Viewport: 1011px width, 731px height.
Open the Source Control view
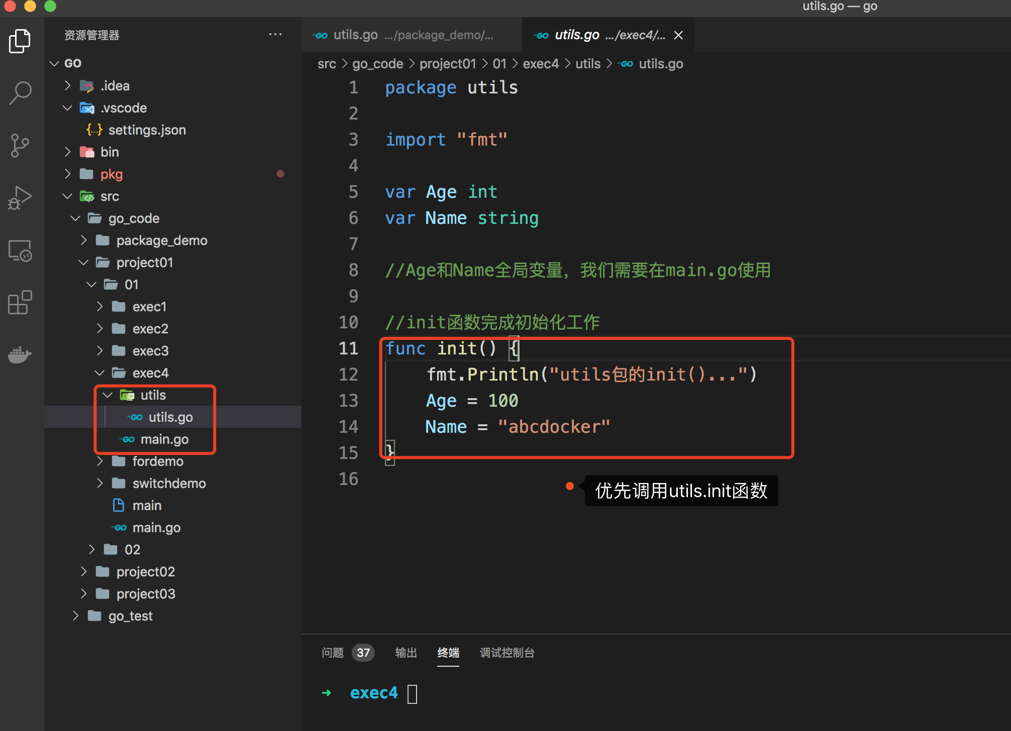(x=20, y=146)
